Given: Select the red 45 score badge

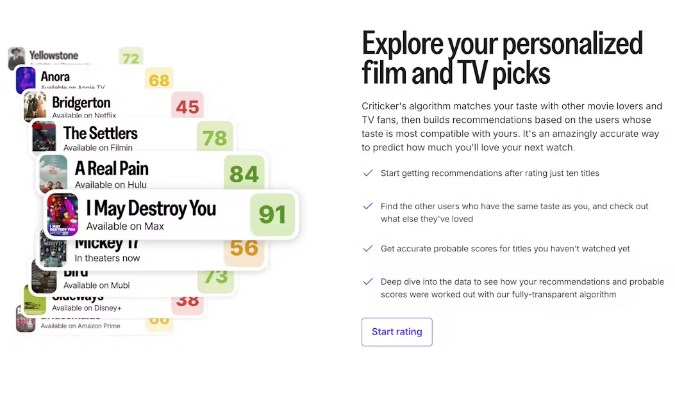Looking at the screenshot, I should (187, 106).
